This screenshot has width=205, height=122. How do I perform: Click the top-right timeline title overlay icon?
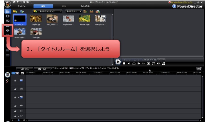199,69
